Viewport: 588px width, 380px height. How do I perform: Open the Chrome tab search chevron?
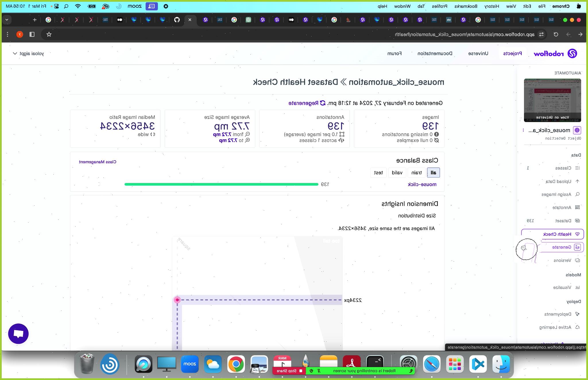tap(7, 20)
